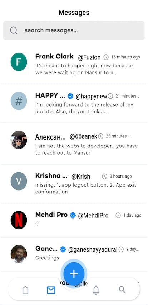The image size is (148, 305).
Task: Click the clock icon near 16 minutes ago
Action: point(106,57)
